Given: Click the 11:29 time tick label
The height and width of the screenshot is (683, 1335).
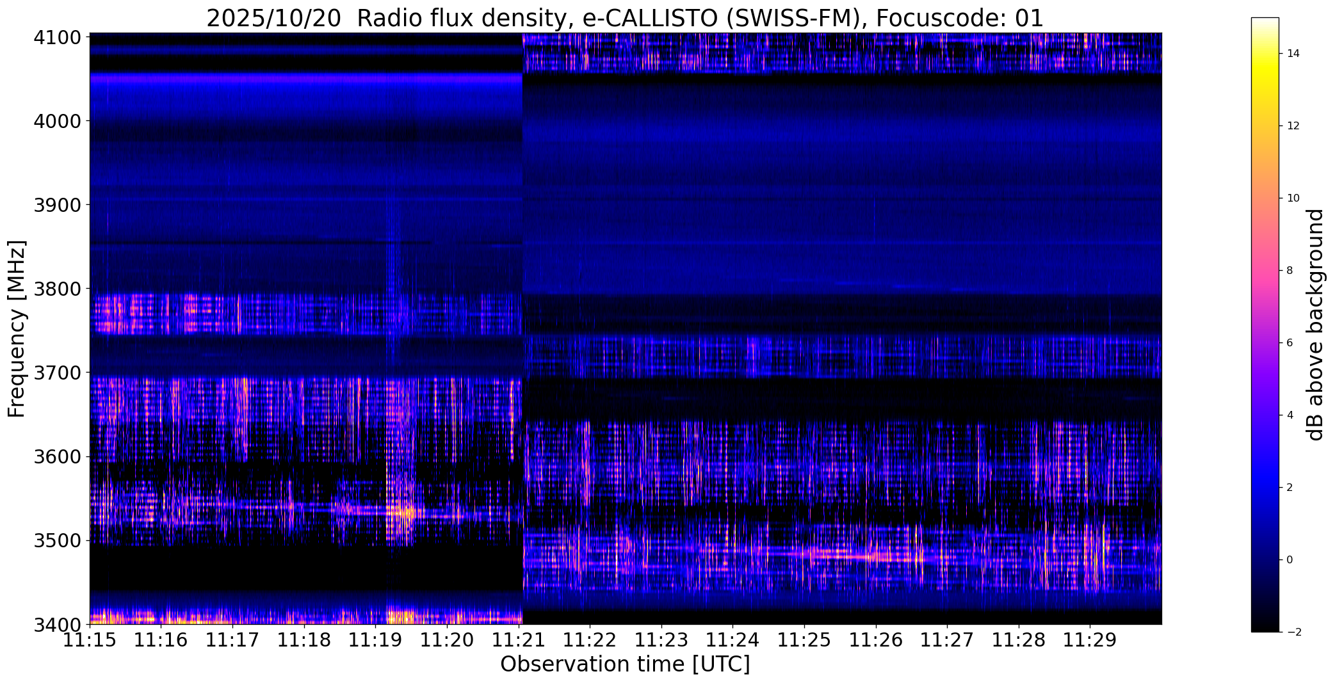Looking at the screenshot, I should click(x=1090, y=639).
